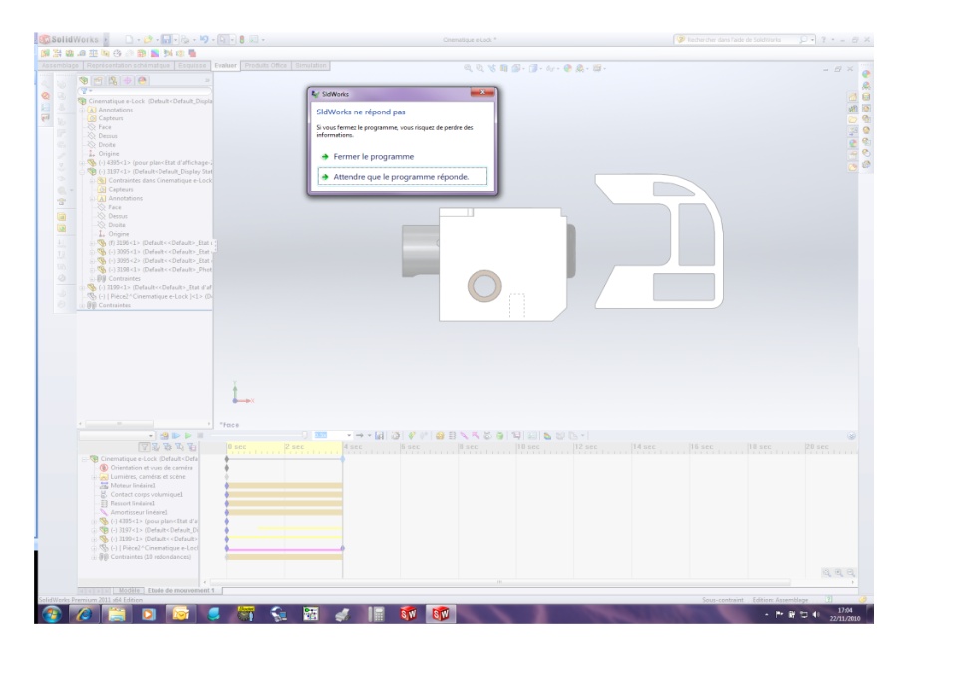Click the Play button in motion toolbar

point(188,436)
